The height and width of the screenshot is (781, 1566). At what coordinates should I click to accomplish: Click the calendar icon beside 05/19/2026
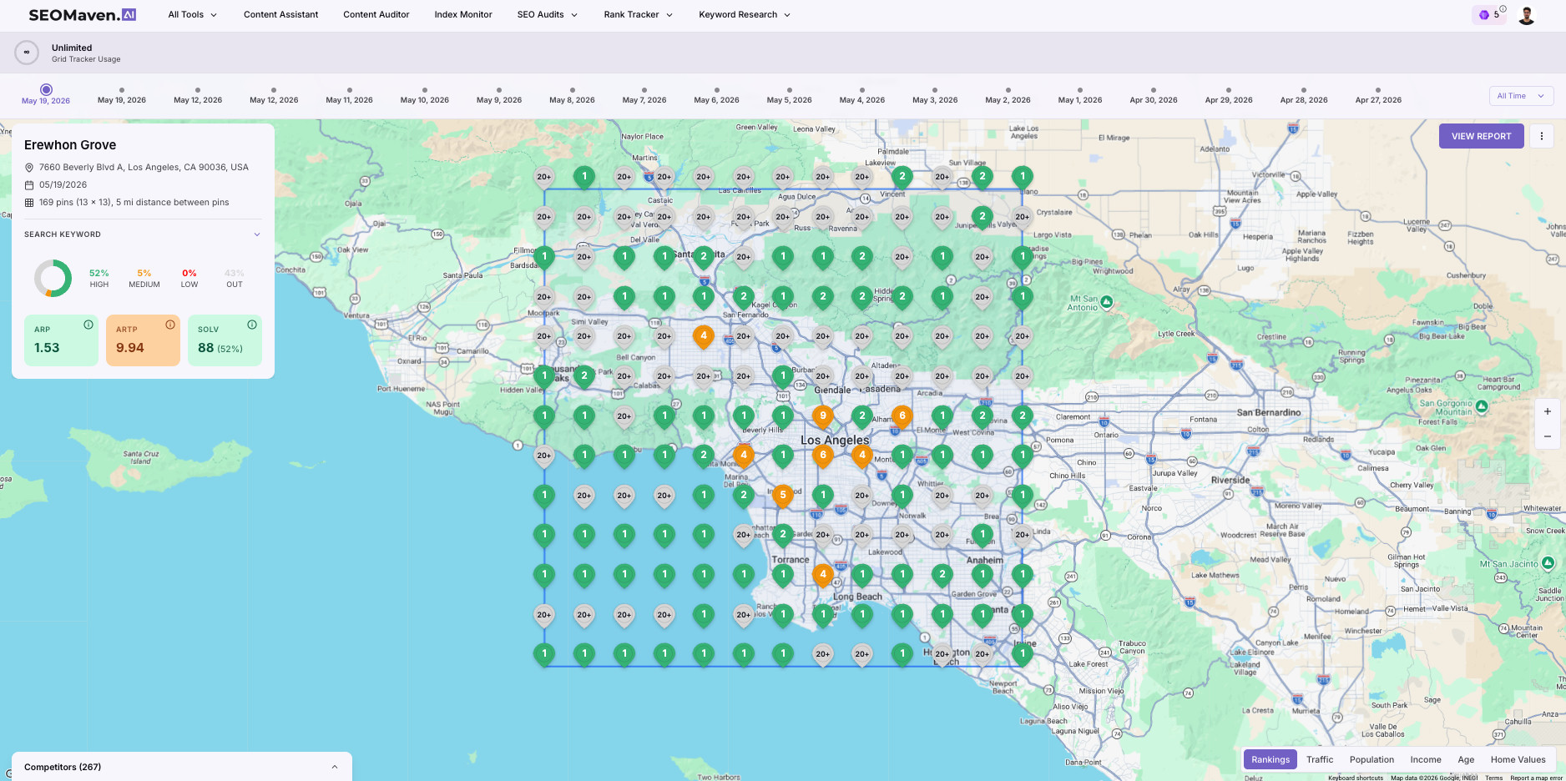(29, 185)
